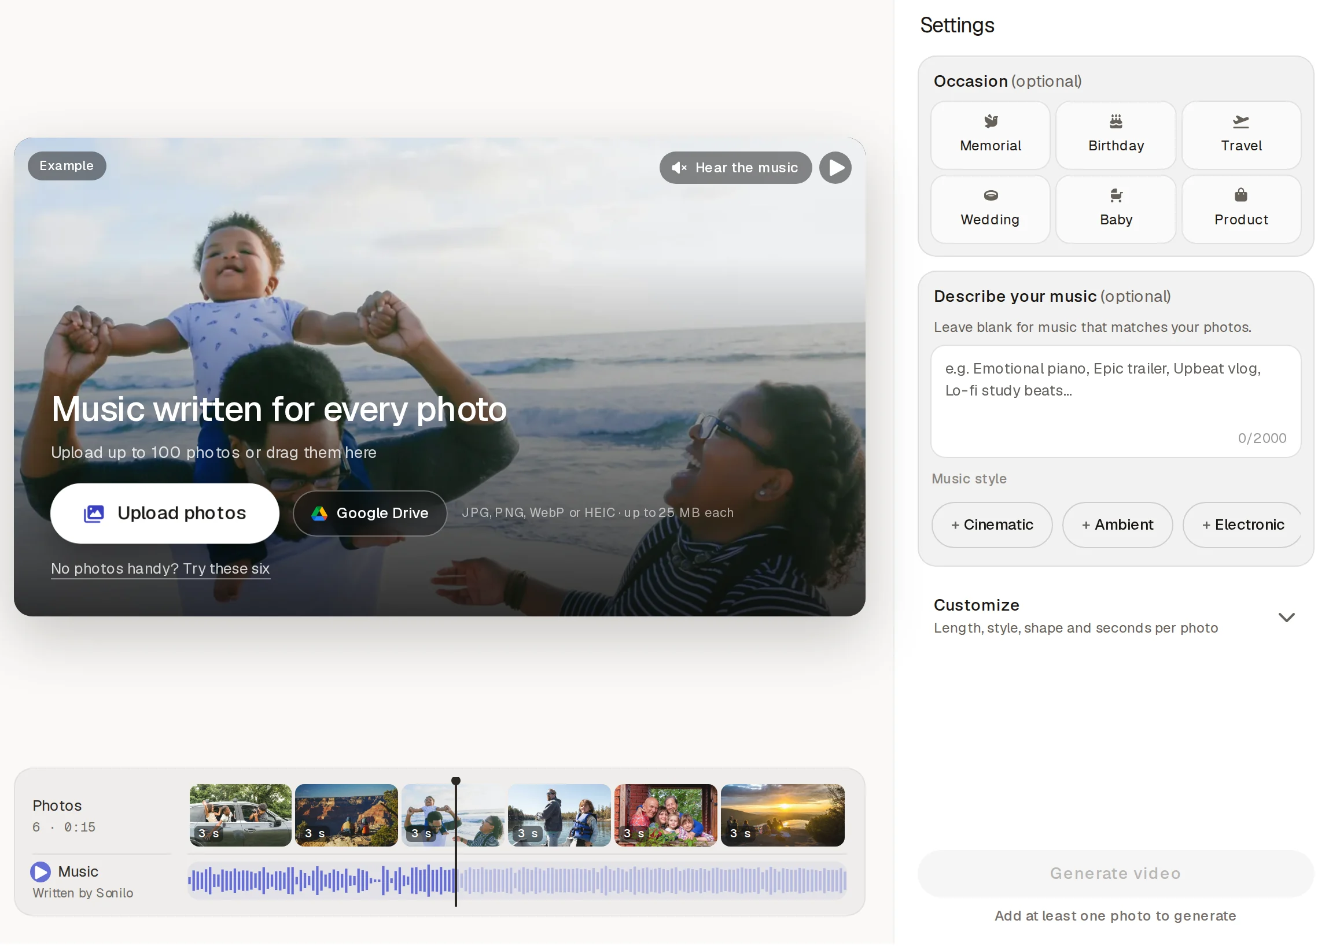Image resolution: width=1340 pixels, height=946 pixels.
Task: Click the timeline playhead marker
Action: pyautogui.click(x=457, y=782)
